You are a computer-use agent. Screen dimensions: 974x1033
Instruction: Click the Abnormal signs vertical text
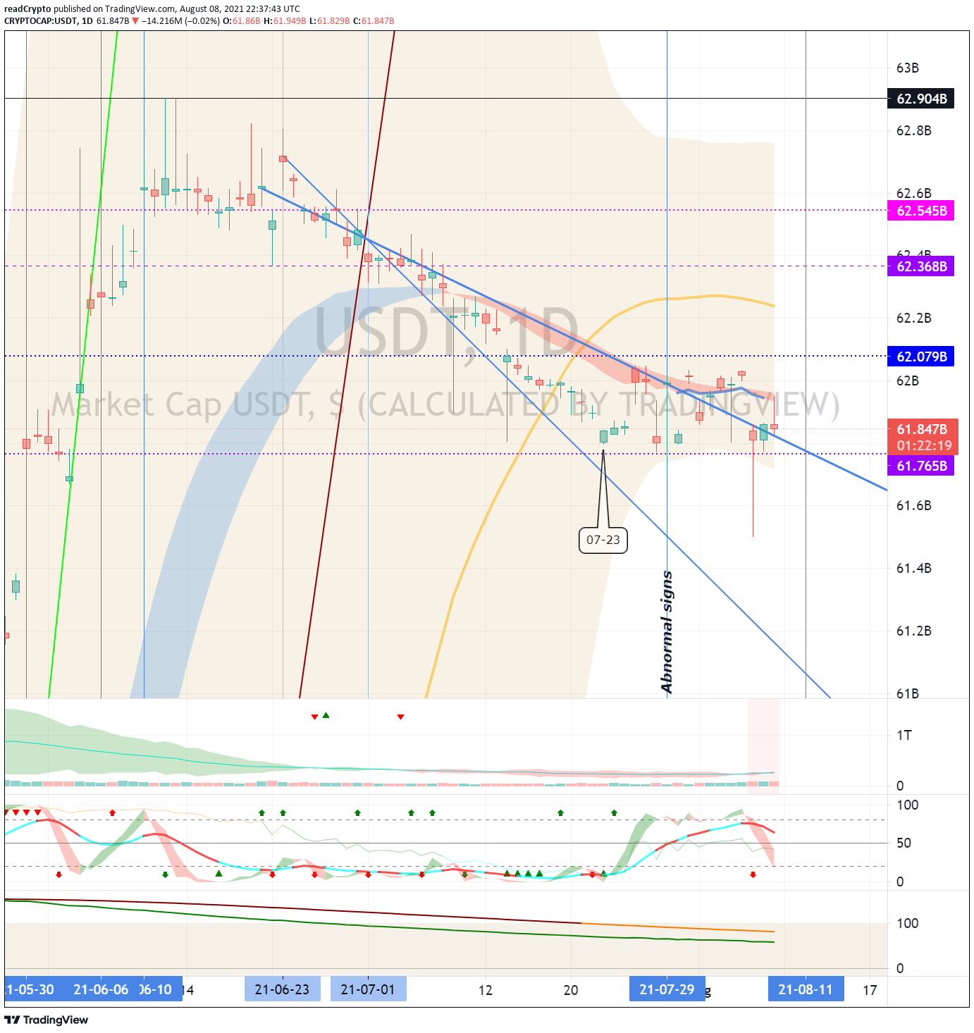pyautogui.click(x=667, y=632)
